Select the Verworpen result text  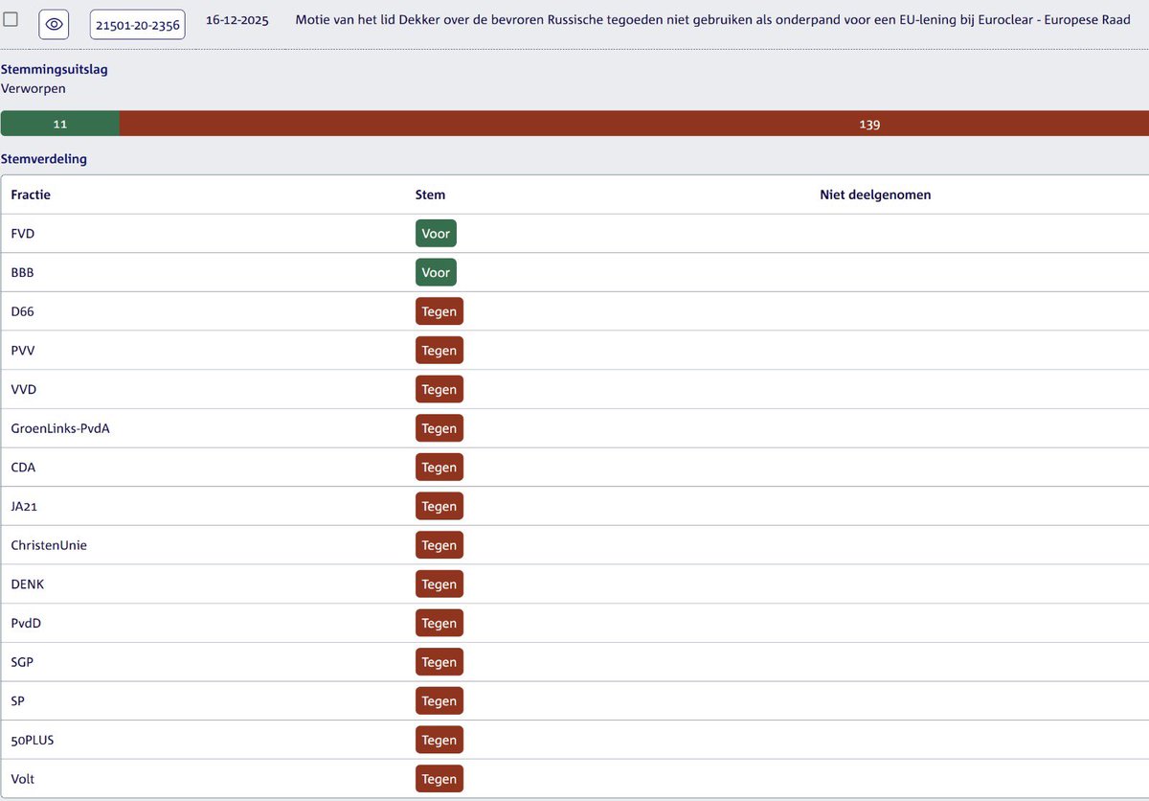[x=34, y=88]
